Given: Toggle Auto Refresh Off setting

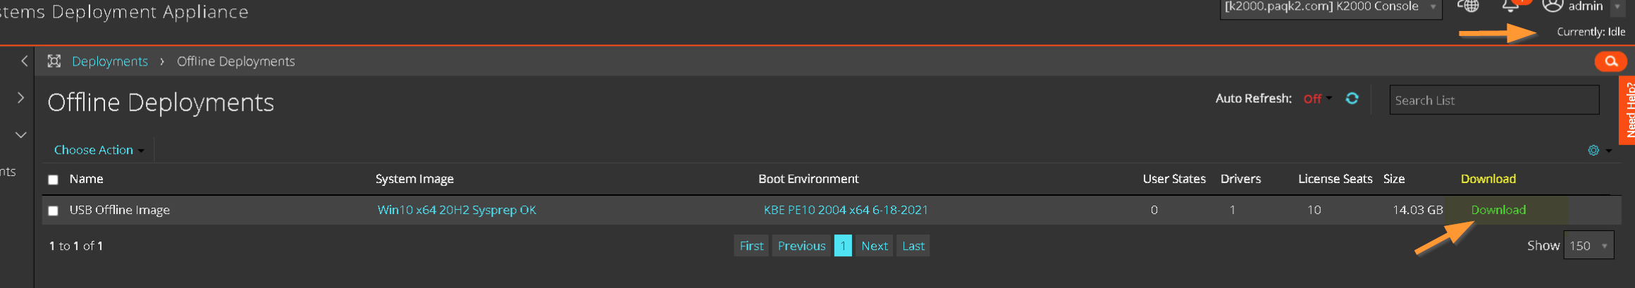Looking at the screenshot, I should pyautogui.click(x=1317, y=99).
